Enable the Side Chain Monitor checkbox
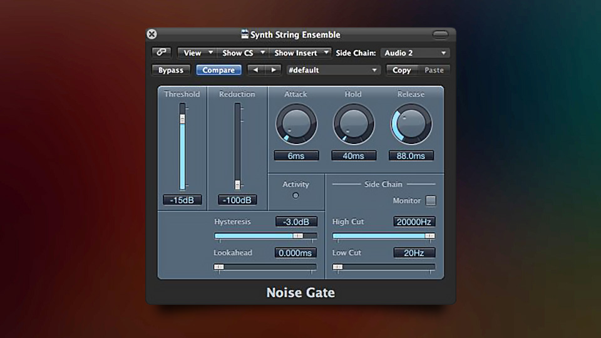The image size is (601, 338). pyautogui.click(x=431, y=200)
